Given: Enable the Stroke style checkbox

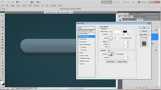Looking at the screenshot, I should [x=79, y=64].
